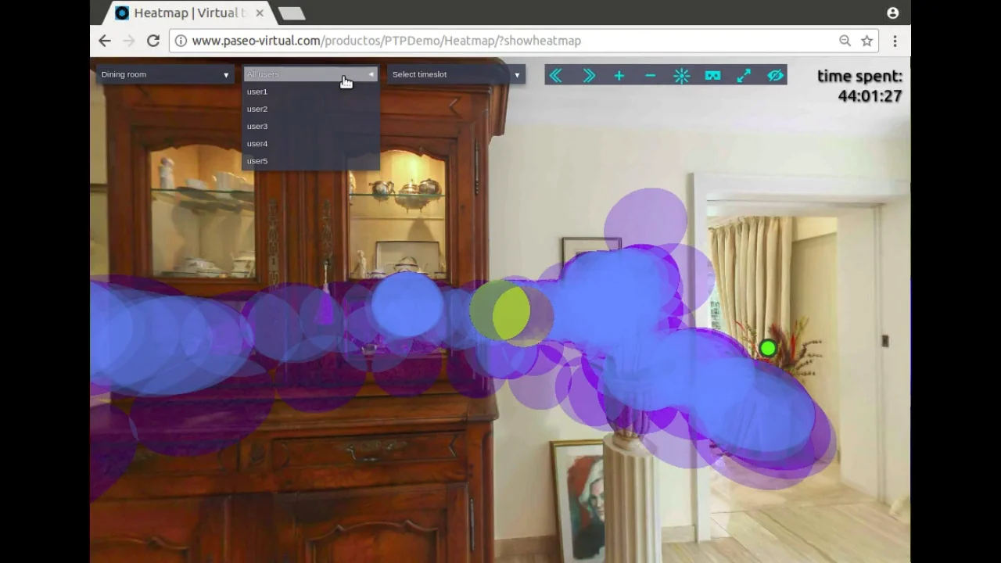Image resolution: width=1001 pixels, height=563 pixels.
Task: Click the green hotspot marker near doorway
Action: click(768, 349)
